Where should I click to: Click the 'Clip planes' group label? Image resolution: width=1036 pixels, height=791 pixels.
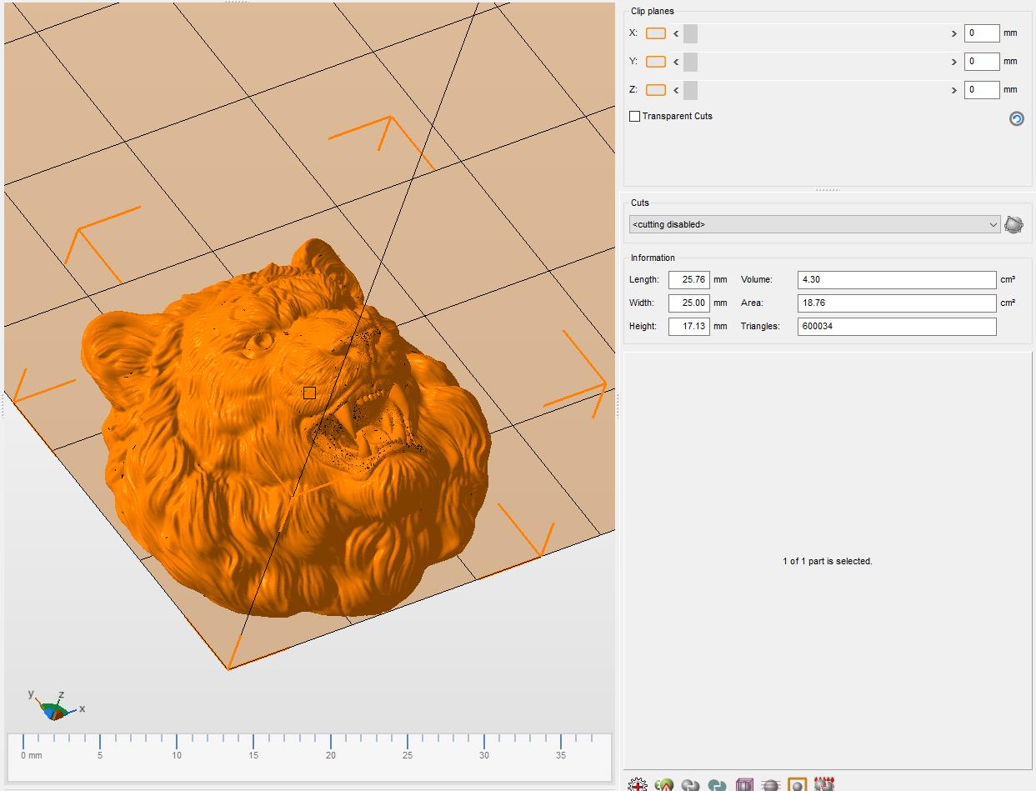point(653,12)
